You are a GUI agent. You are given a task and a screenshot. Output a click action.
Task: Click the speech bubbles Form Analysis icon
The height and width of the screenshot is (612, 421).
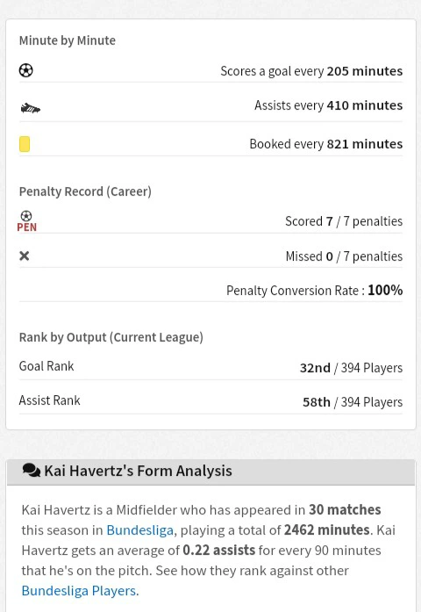point(32,471)
